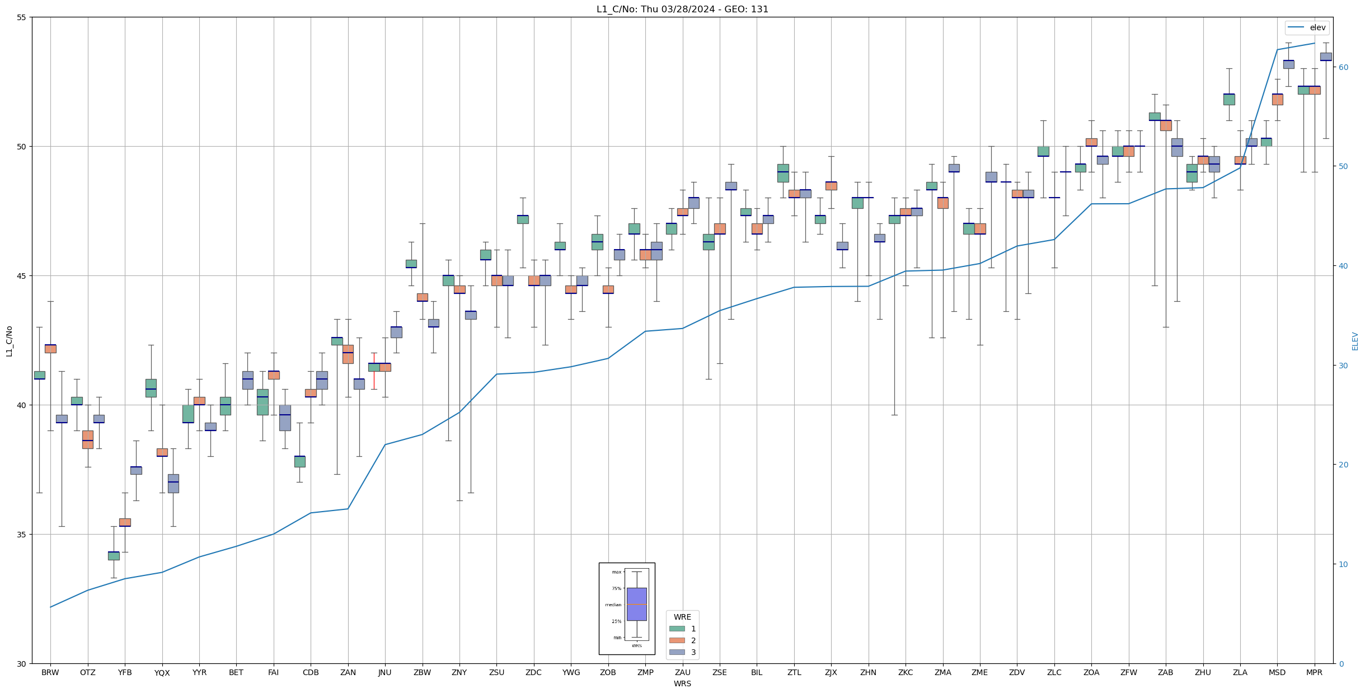This screenshot has width=1365, height=693.
Task: Click the ZTL x-axis label
Action: tap(794, 672)
